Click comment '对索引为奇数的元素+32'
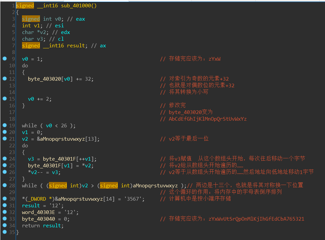The height and width of the screenshot is (240, 325). 194,79
